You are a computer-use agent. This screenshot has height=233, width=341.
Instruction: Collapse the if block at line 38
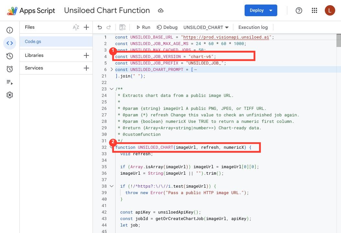pos(112,186)
